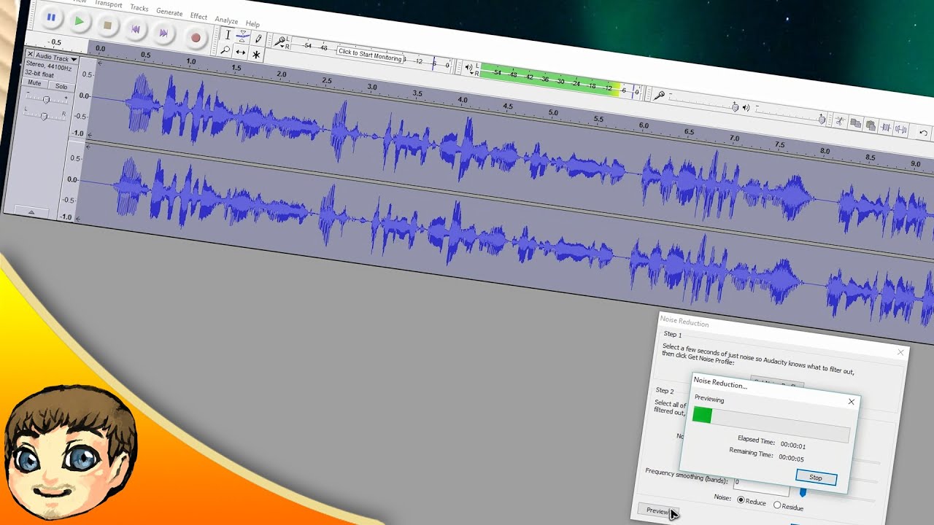Image resolution: width=934 pixels, height=525 pixels.
Task: Pick the pencil Draw tool
Action: point(258,39)
